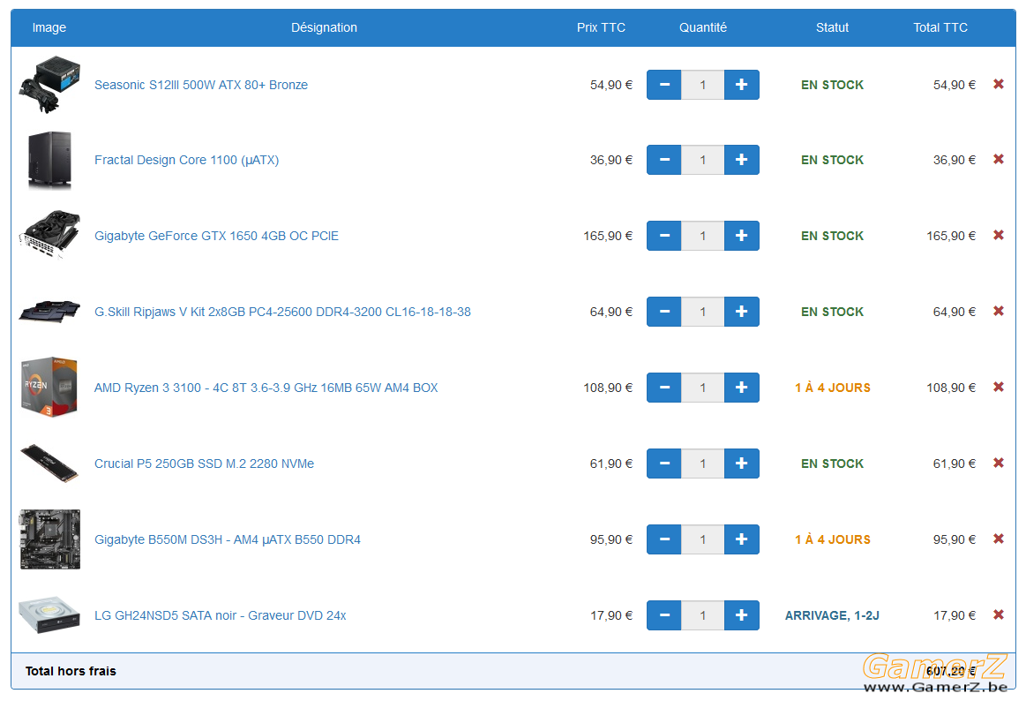Reduce G.Skill Ripjaws V quantity

coord(664,312)
